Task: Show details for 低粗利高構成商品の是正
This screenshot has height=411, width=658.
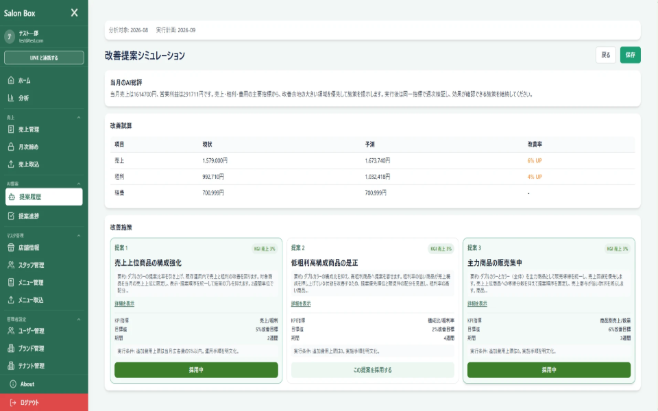Action: [301, 303]
